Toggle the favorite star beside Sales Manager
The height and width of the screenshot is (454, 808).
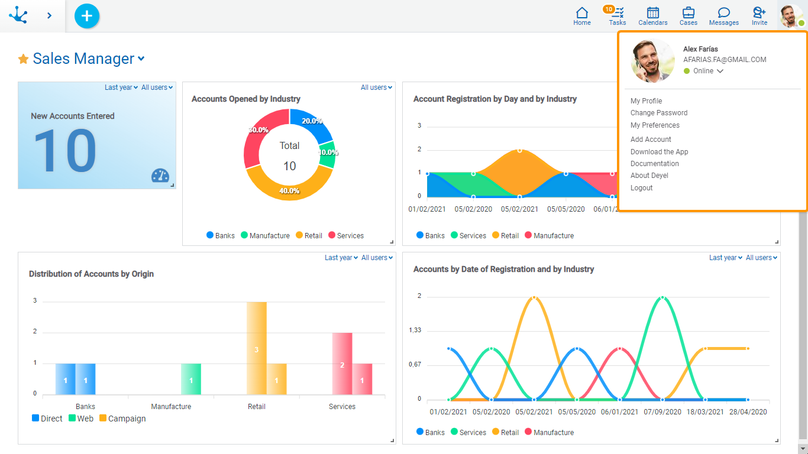tap(24, 59)
